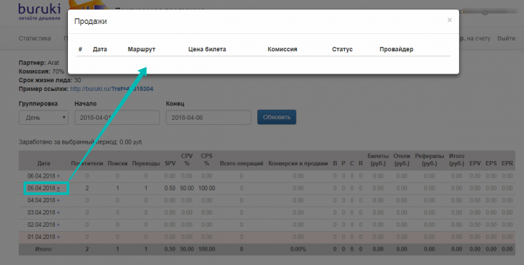Click the Поиски table column header
This screenshot has width=524, height=265.
(118, 163)
